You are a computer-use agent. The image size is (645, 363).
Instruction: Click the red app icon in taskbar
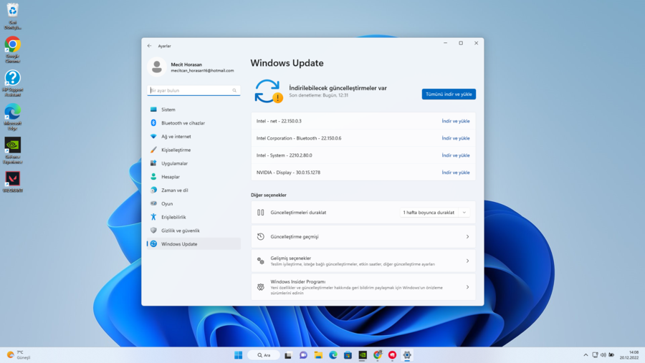click(x=393, y=355)
